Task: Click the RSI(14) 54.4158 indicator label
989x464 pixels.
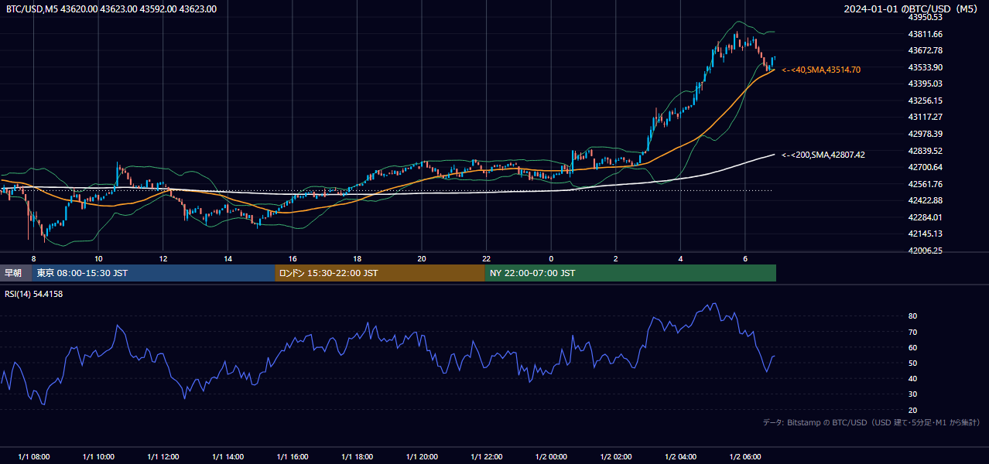Action: 34,294
